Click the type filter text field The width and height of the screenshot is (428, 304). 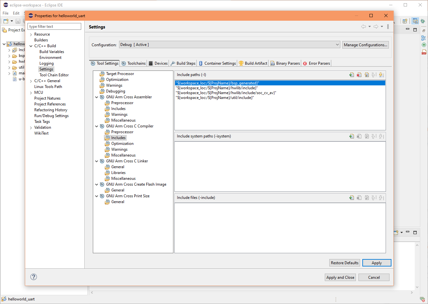(x=54, y=26)
